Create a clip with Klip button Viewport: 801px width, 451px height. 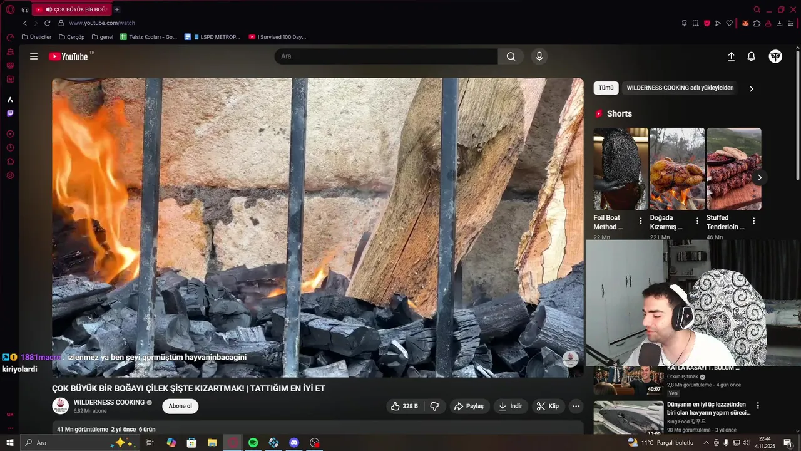(x=548, y=406)
